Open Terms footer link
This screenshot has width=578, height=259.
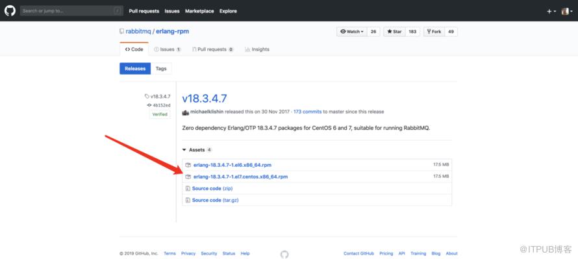pyautogui.click(x=170, y=253)
